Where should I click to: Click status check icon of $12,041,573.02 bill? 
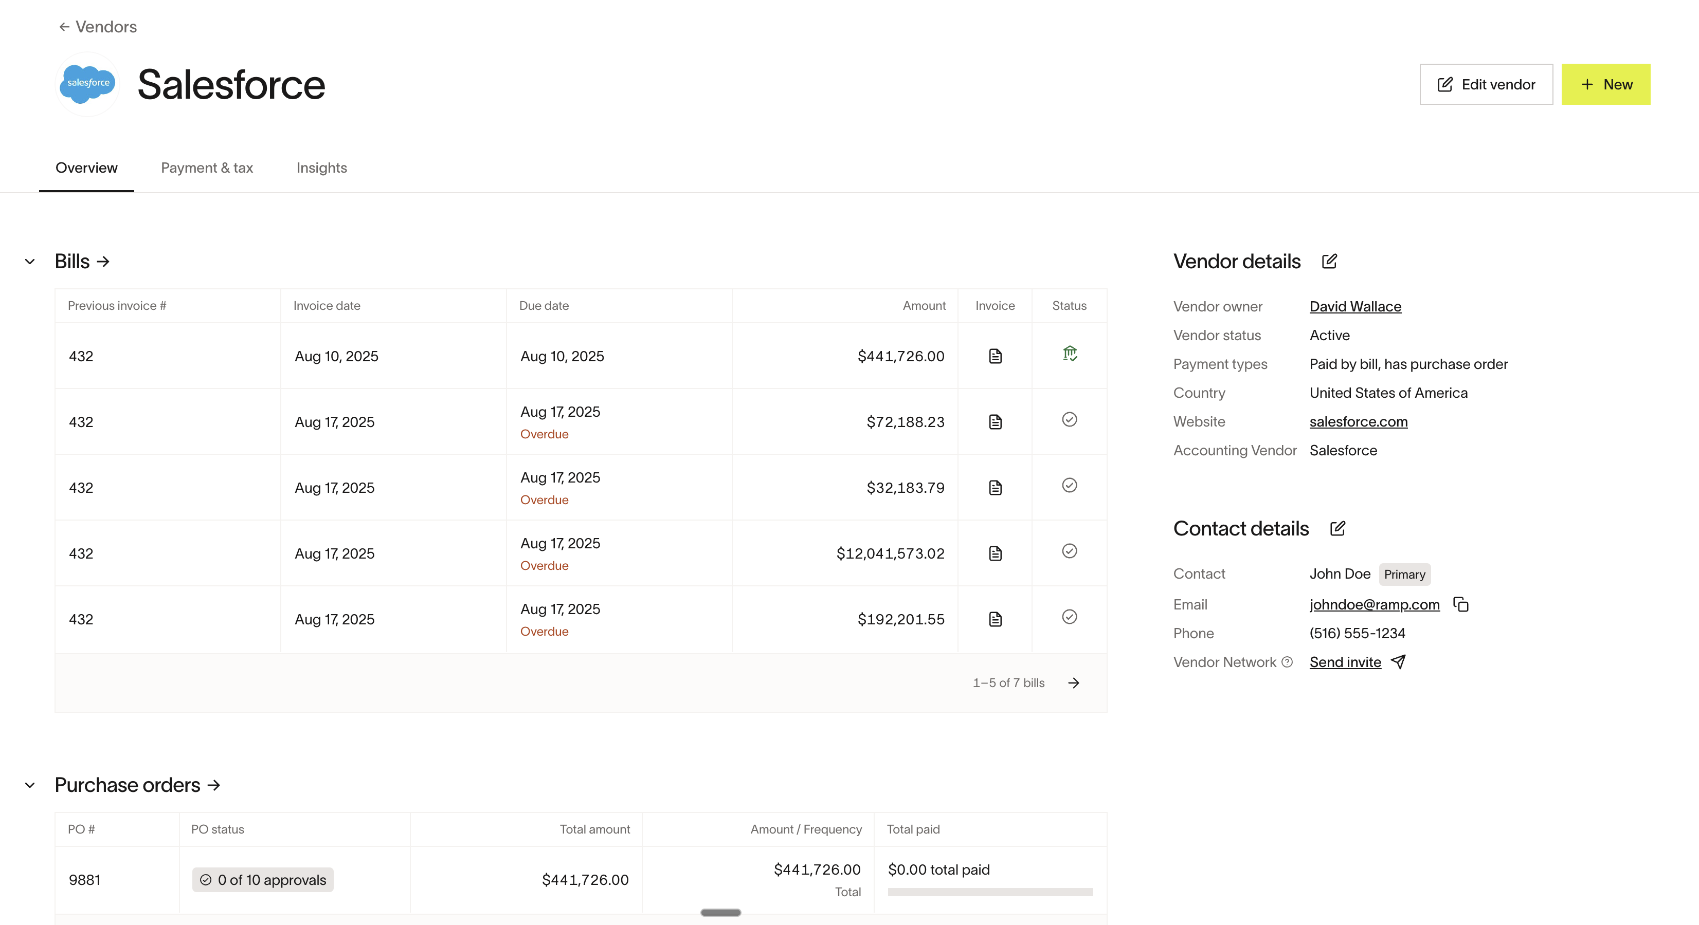(x=1070, y=551)
